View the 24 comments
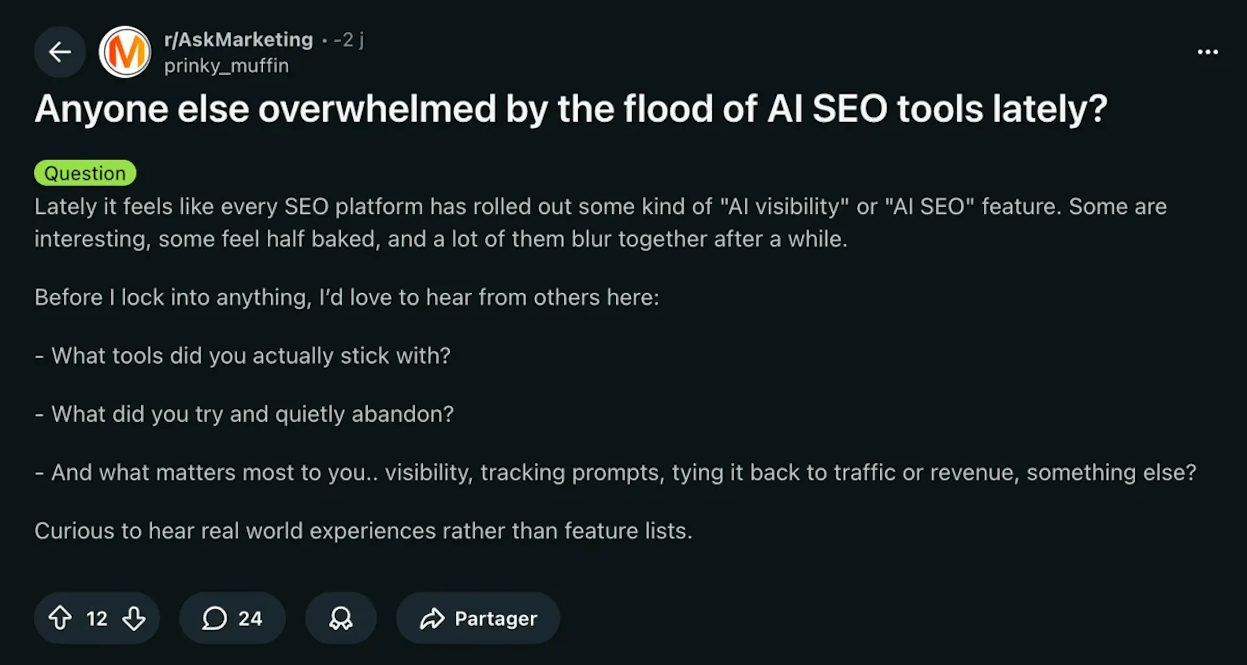The image size is (1247, 665). (x=250, y=618)
